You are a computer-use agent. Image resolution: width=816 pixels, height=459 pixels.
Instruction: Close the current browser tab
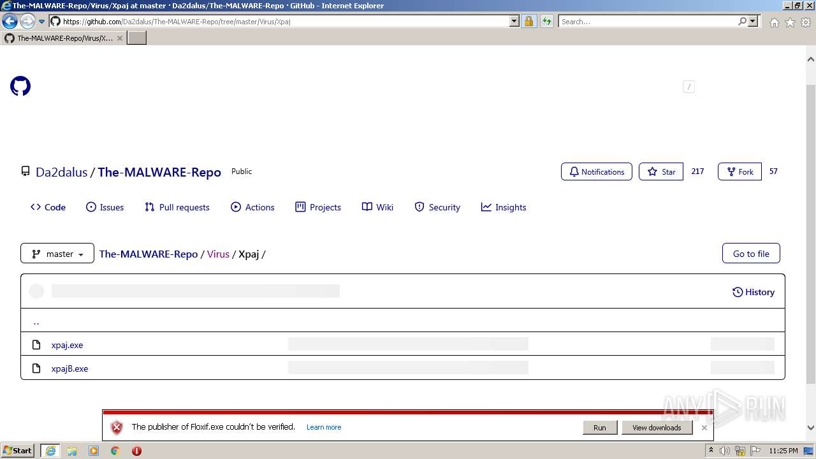[119, 38]
